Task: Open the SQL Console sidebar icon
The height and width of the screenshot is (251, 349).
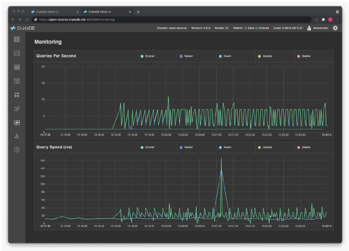Action: (17, 54)
